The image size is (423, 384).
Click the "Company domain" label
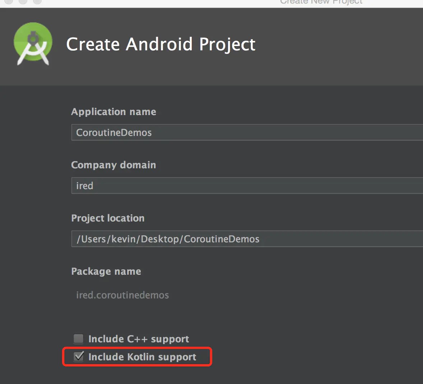coord(113,165)
